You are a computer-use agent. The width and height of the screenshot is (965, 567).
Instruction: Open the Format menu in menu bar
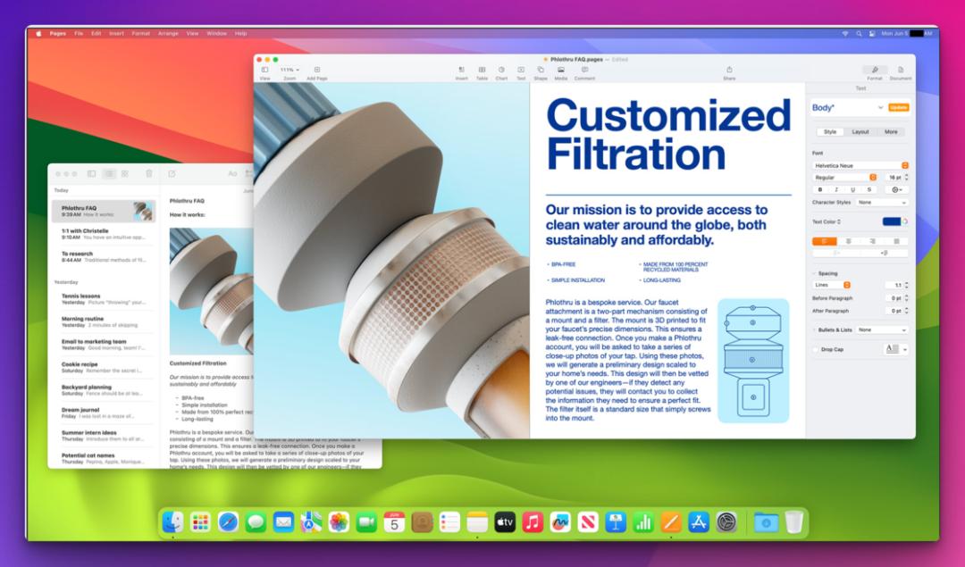coord(141,33)
